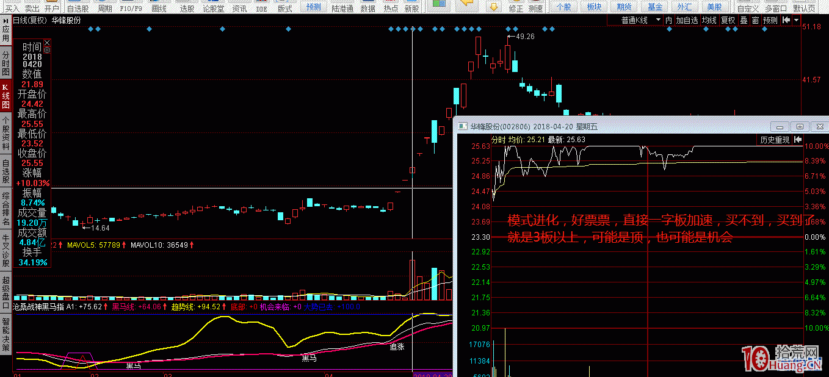Switch to the 外汇 forex tab

click(x=684, y=7)
